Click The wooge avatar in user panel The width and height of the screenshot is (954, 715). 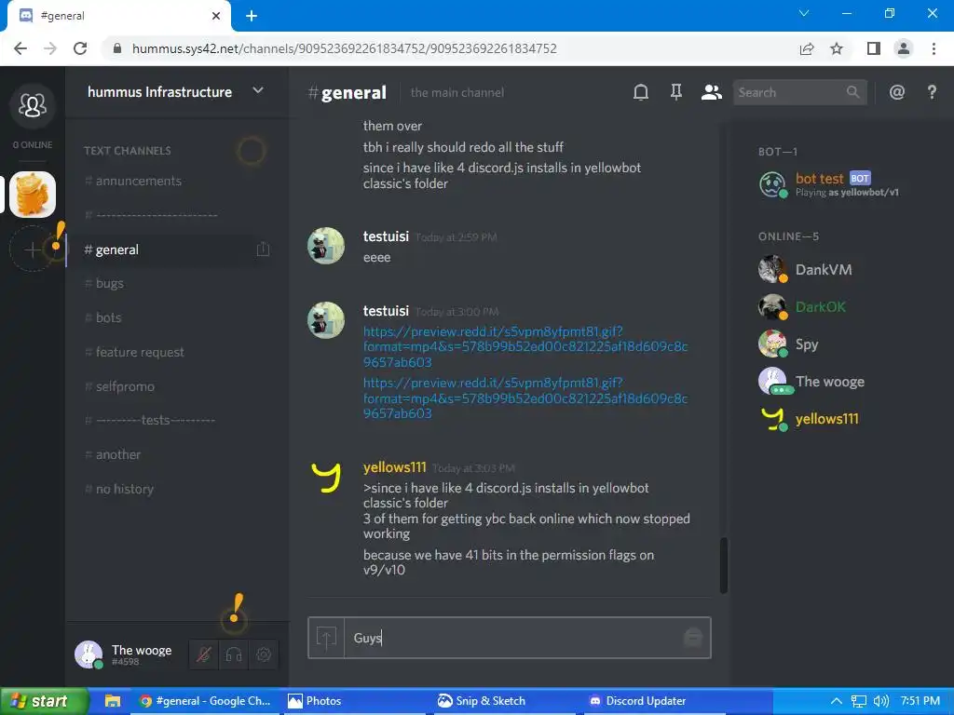coord(89,654)
